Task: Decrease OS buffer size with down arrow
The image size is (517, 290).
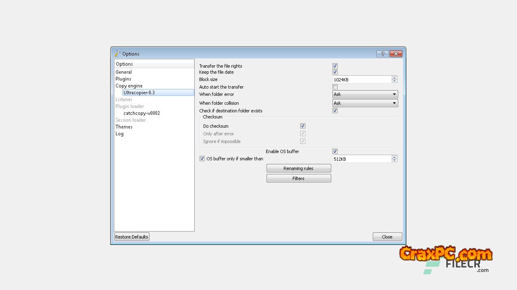Action: coord(395,161)
